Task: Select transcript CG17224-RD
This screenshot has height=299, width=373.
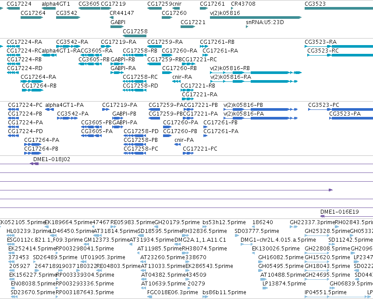Action: tap(25, 68)
